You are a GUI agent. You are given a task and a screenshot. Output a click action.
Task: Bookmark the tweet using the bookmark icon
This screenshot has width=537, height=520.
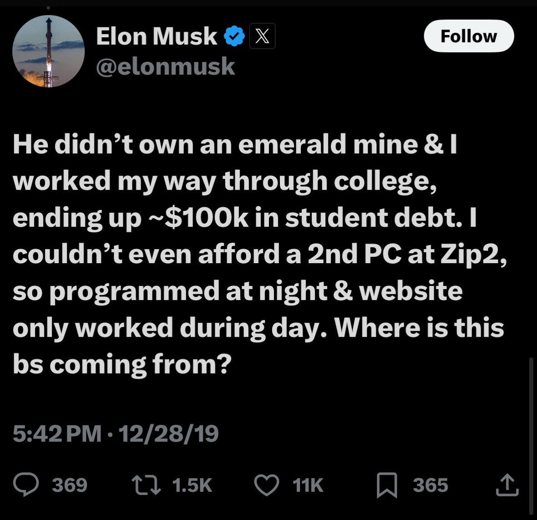click(386, 485)
